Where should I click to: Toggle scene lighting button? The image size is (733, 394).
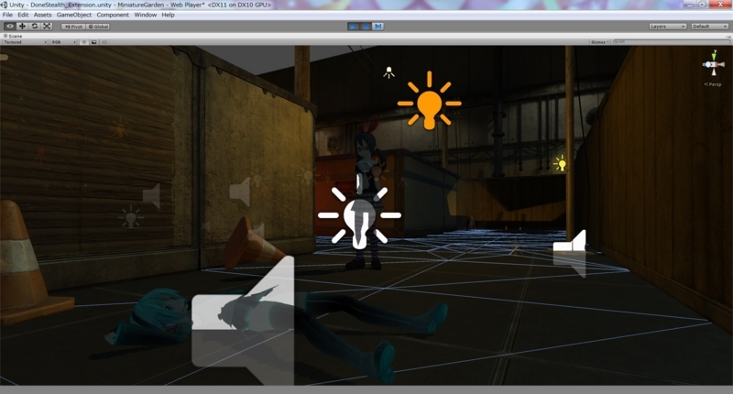pyautogui.click(x=84, y=42)
